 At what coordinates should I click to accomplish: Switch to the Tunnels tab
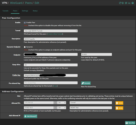pos(5,11)
